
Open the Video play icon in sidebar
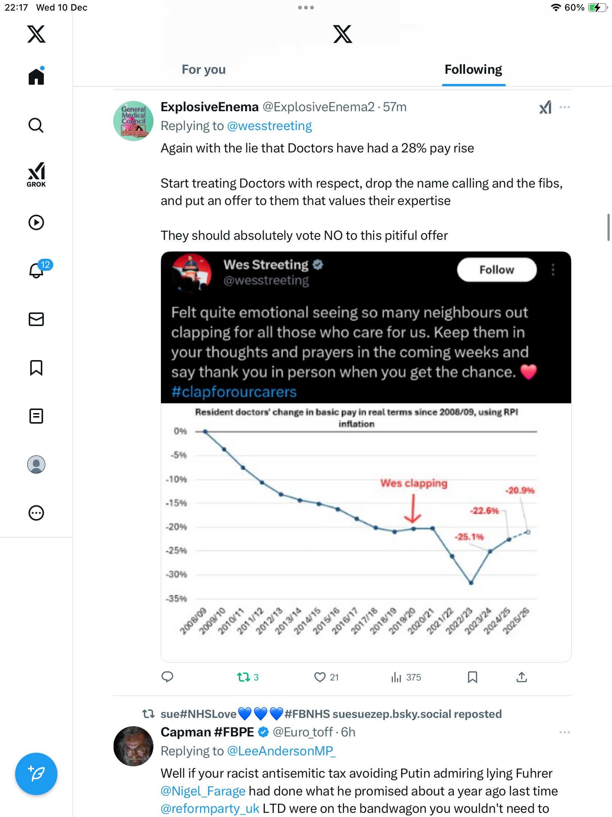tap(36, 222)
